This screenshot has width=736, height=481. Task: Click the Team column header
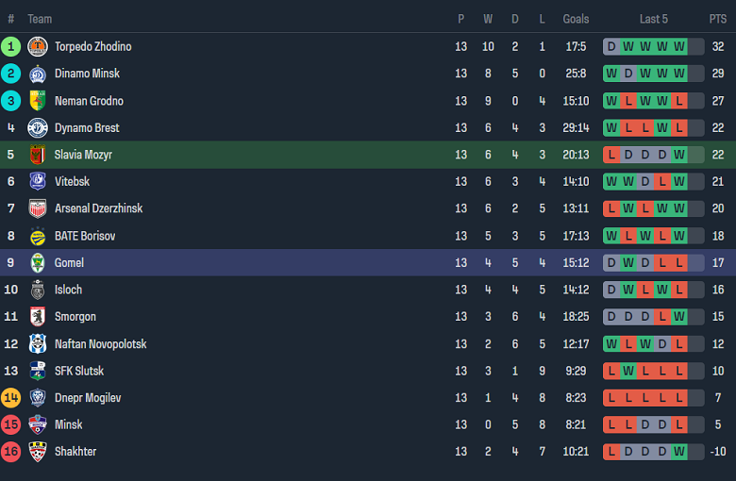[40, 19]
